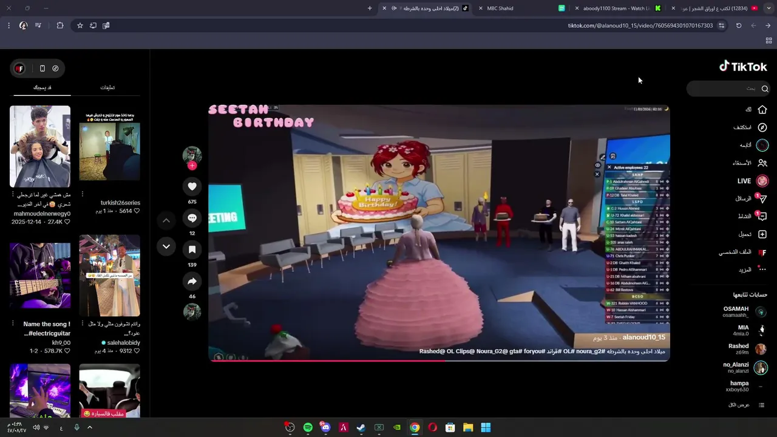The width and height of the screenshot is (777, 437).
Task: Open Steam from the taskbar
Action: click(361, 427)
